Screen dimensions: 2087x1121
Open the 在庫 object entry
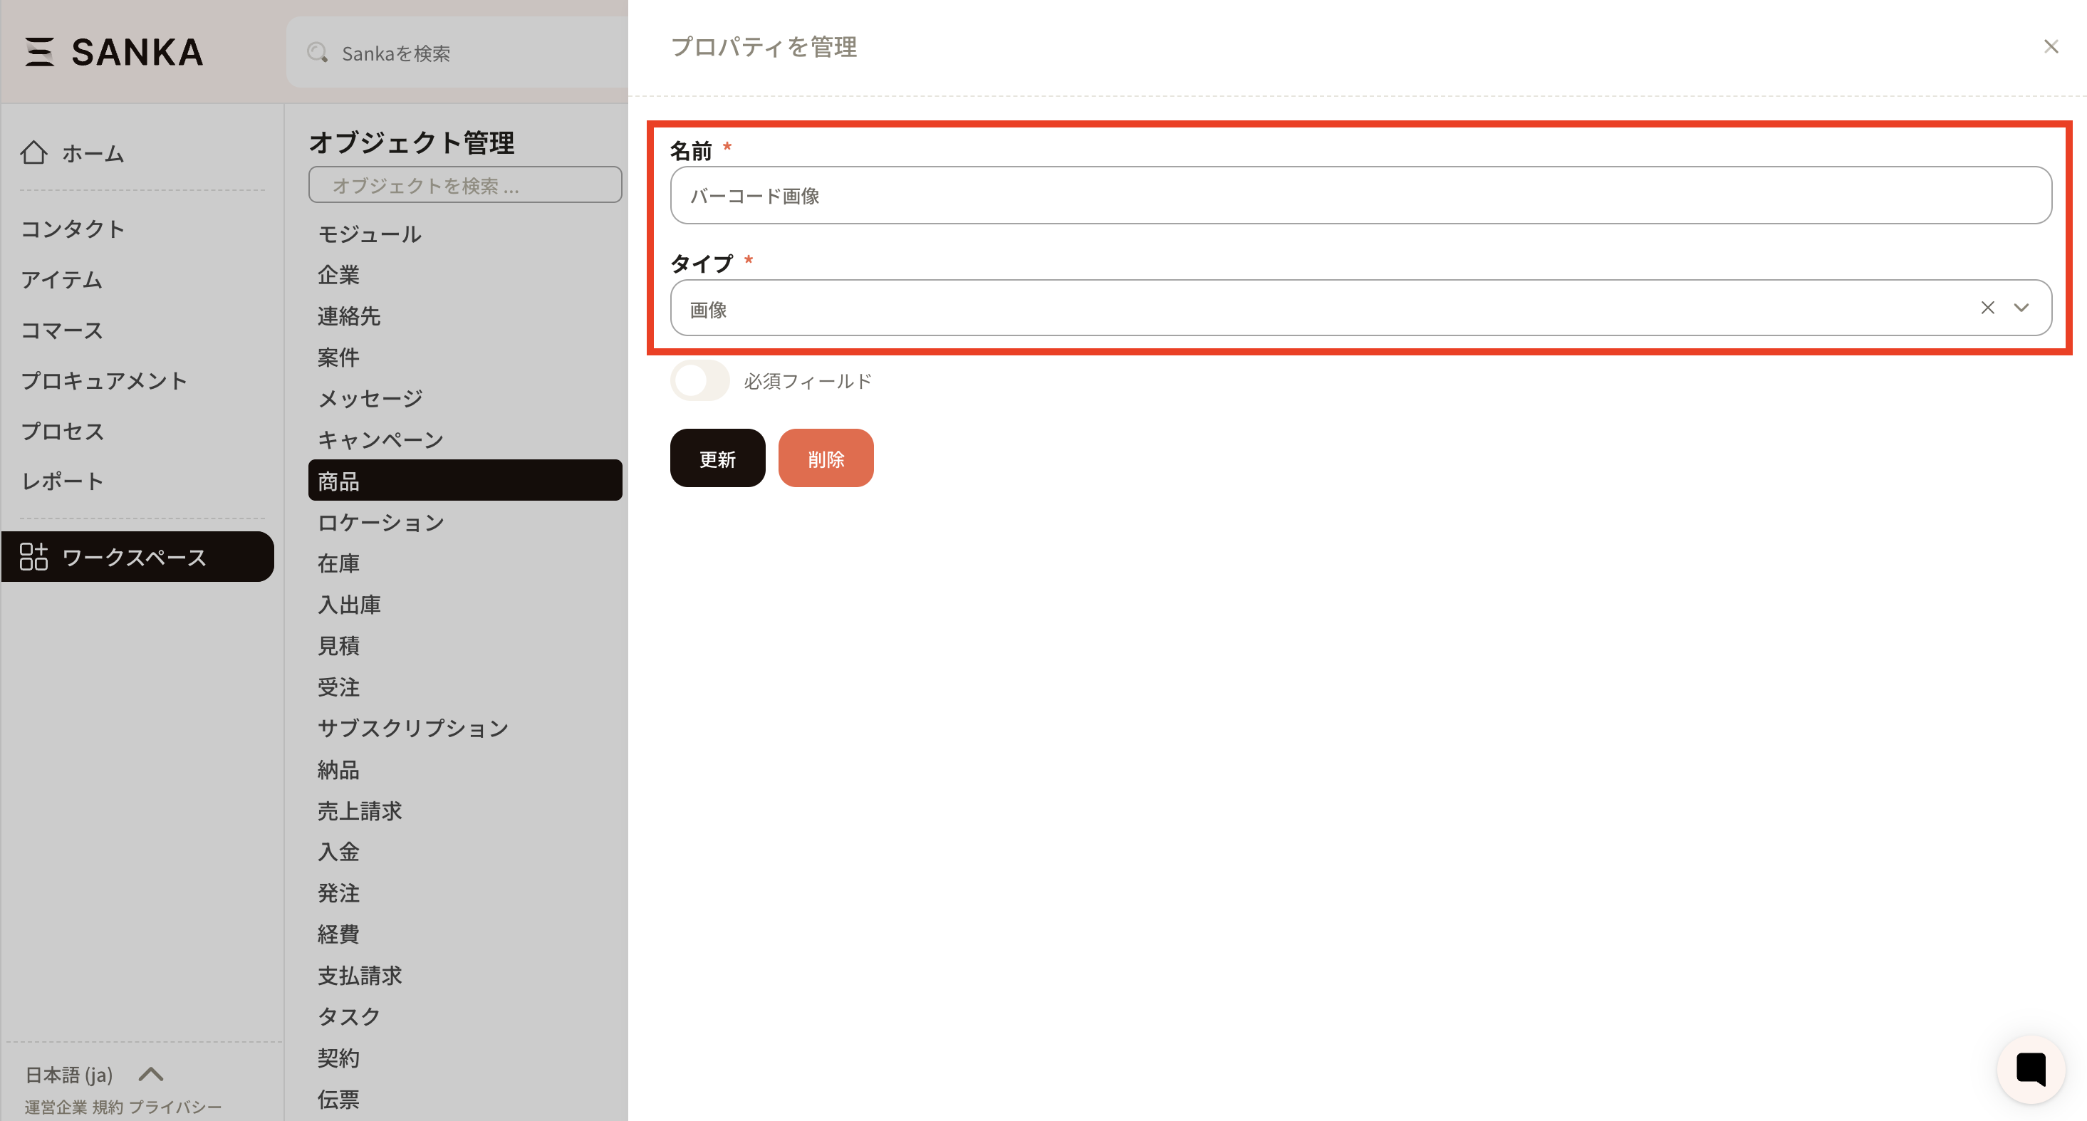click(x=338, y=563)
